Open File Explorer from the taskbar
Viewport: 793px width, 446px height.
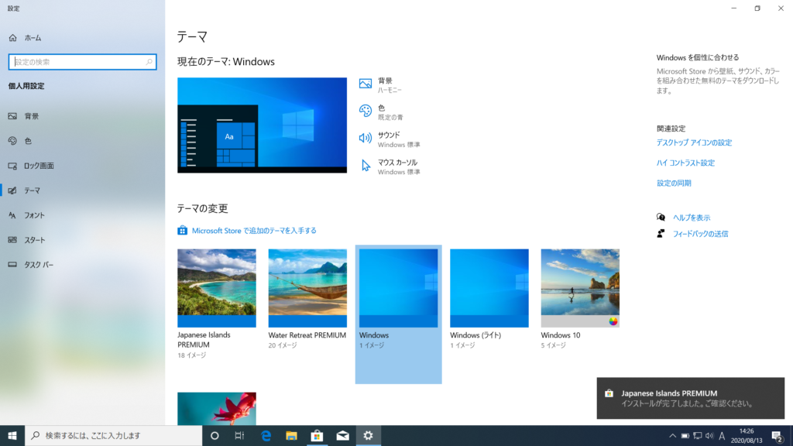pyautogui.click(x=291, y=435)
